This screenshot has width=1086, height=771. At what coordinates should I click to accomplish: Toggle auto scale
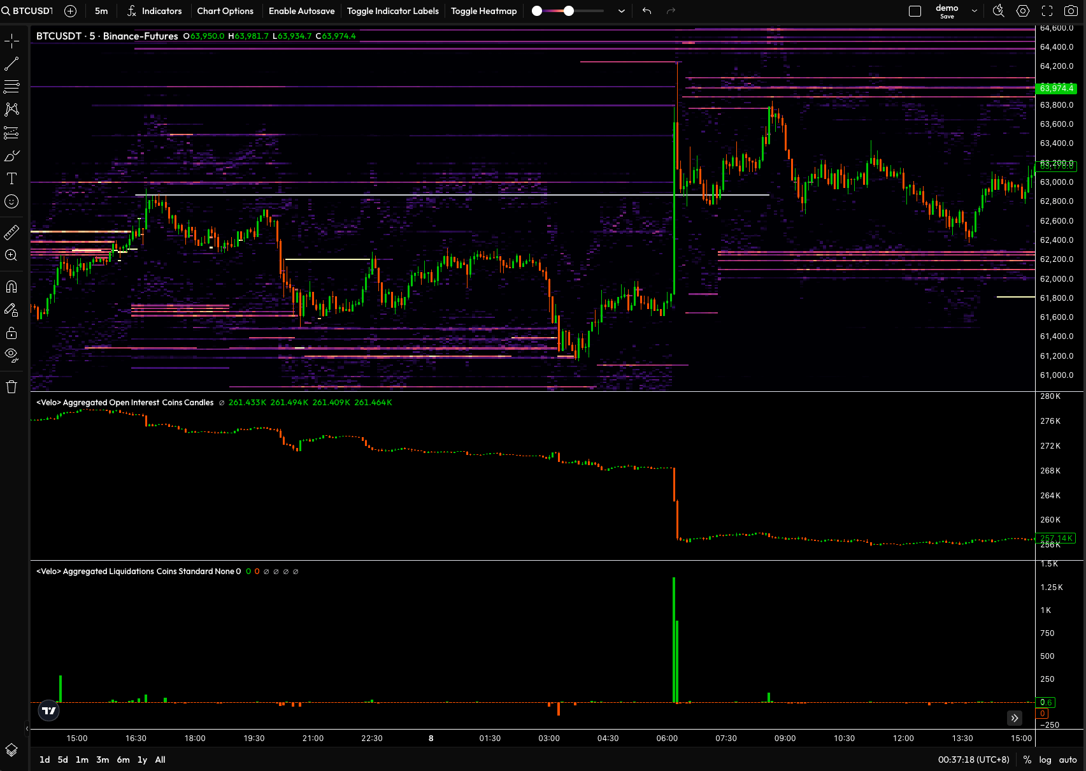(1068, 760)
